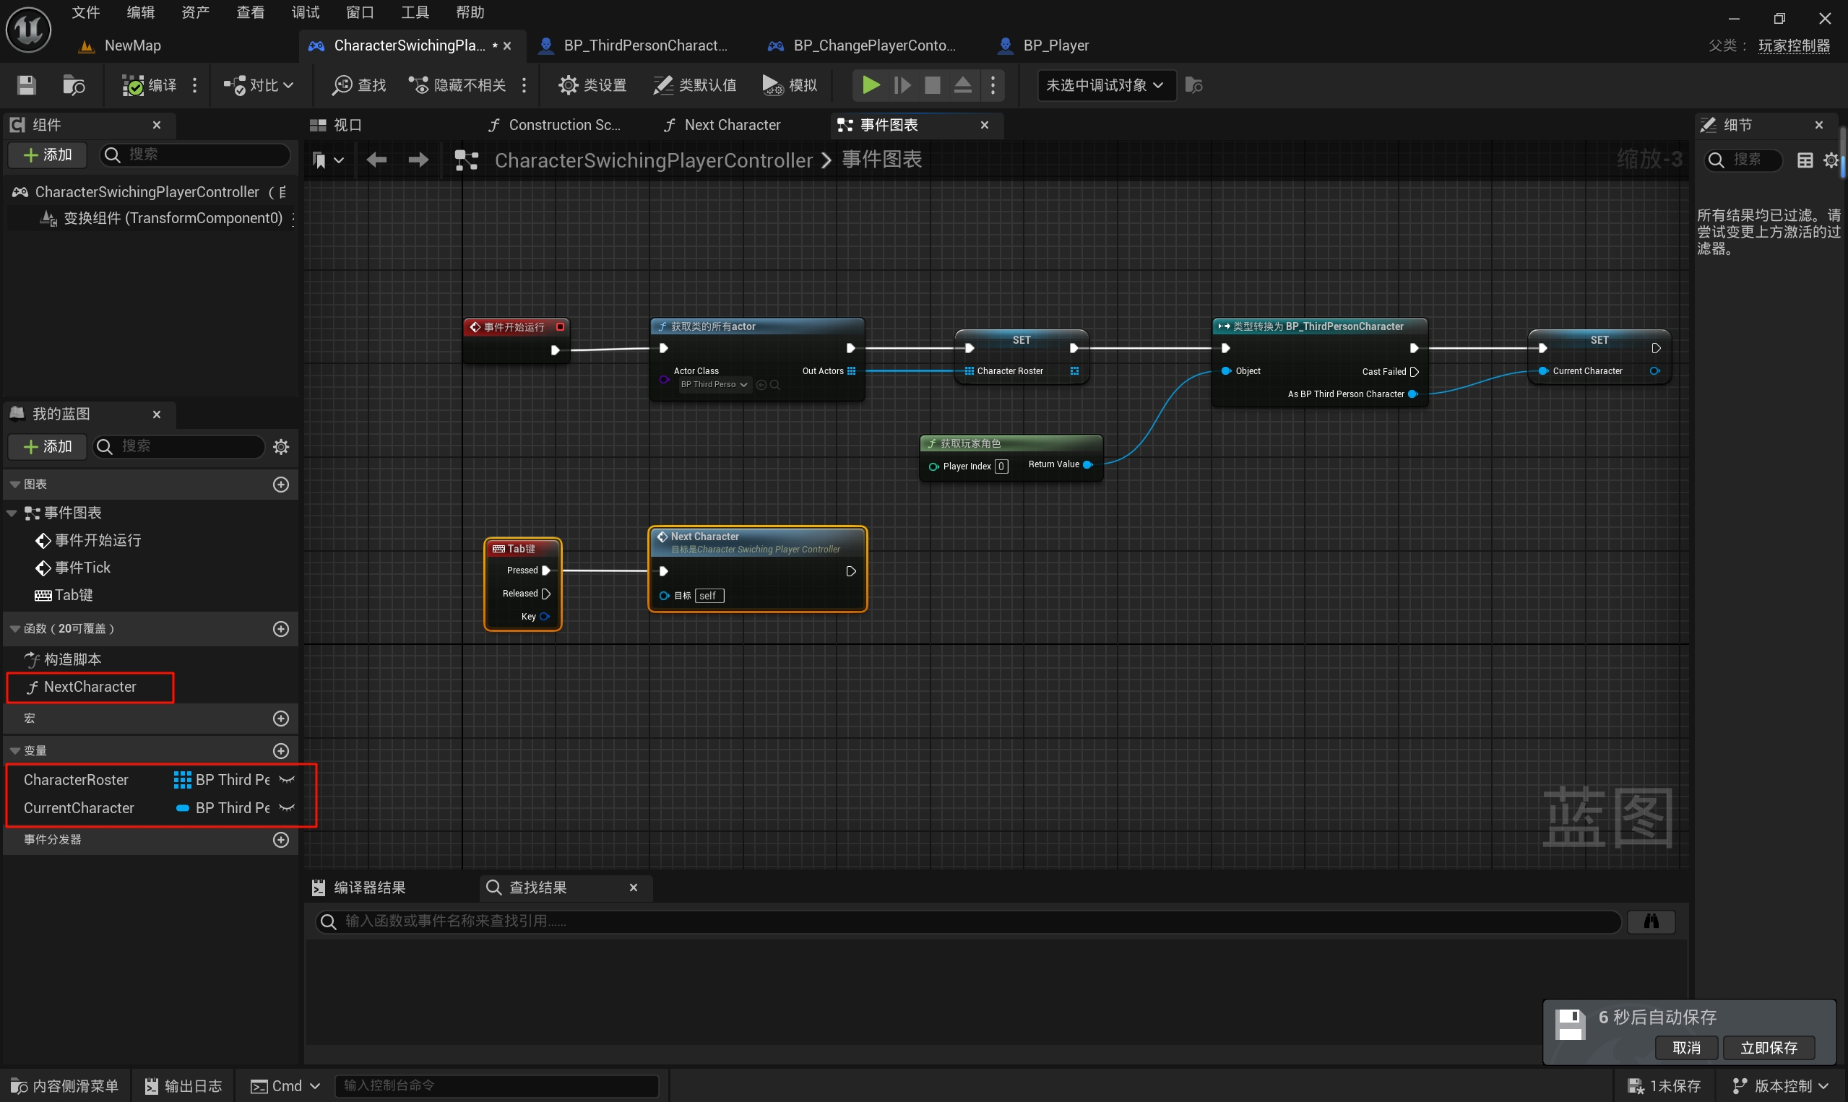Image resolution: width=1848 pixels, height=1102 pixels.
Task: Click the Compile blueprint button
Action: coord(150,85)
